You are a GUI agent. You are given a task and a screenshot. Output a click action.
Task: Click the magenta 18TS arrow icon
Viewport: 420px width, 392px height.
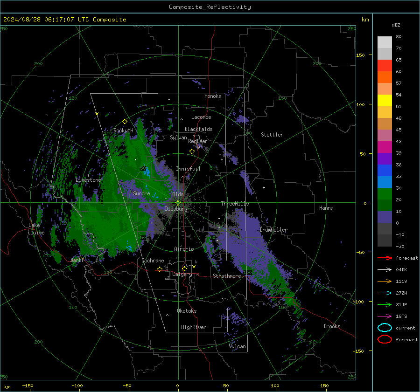(x=385, y=316)
